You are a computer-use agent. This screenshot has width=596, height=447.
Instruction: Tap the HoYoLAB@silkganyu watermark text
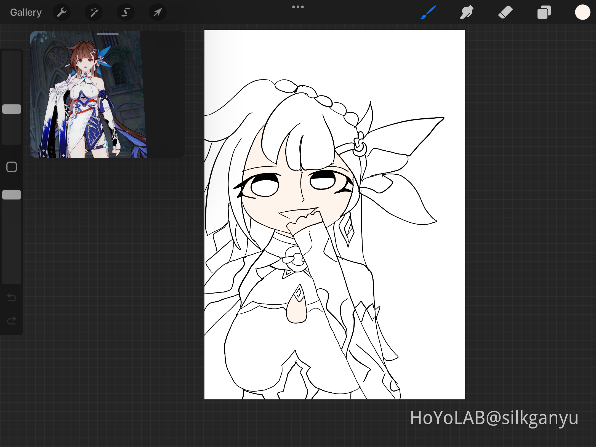tap(495, 418)
